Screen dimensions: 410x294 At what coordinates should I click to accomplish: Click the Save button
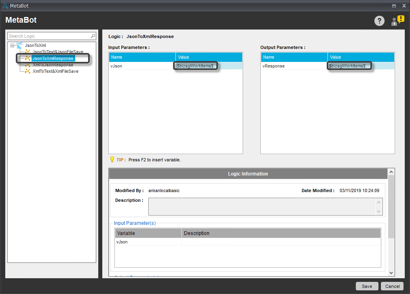tap(367, 286)
